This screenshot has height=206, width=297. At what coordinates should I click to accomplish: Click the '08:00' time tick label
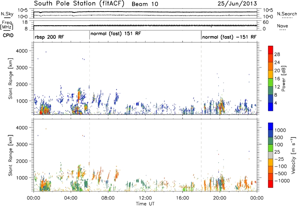coord(108,198)
